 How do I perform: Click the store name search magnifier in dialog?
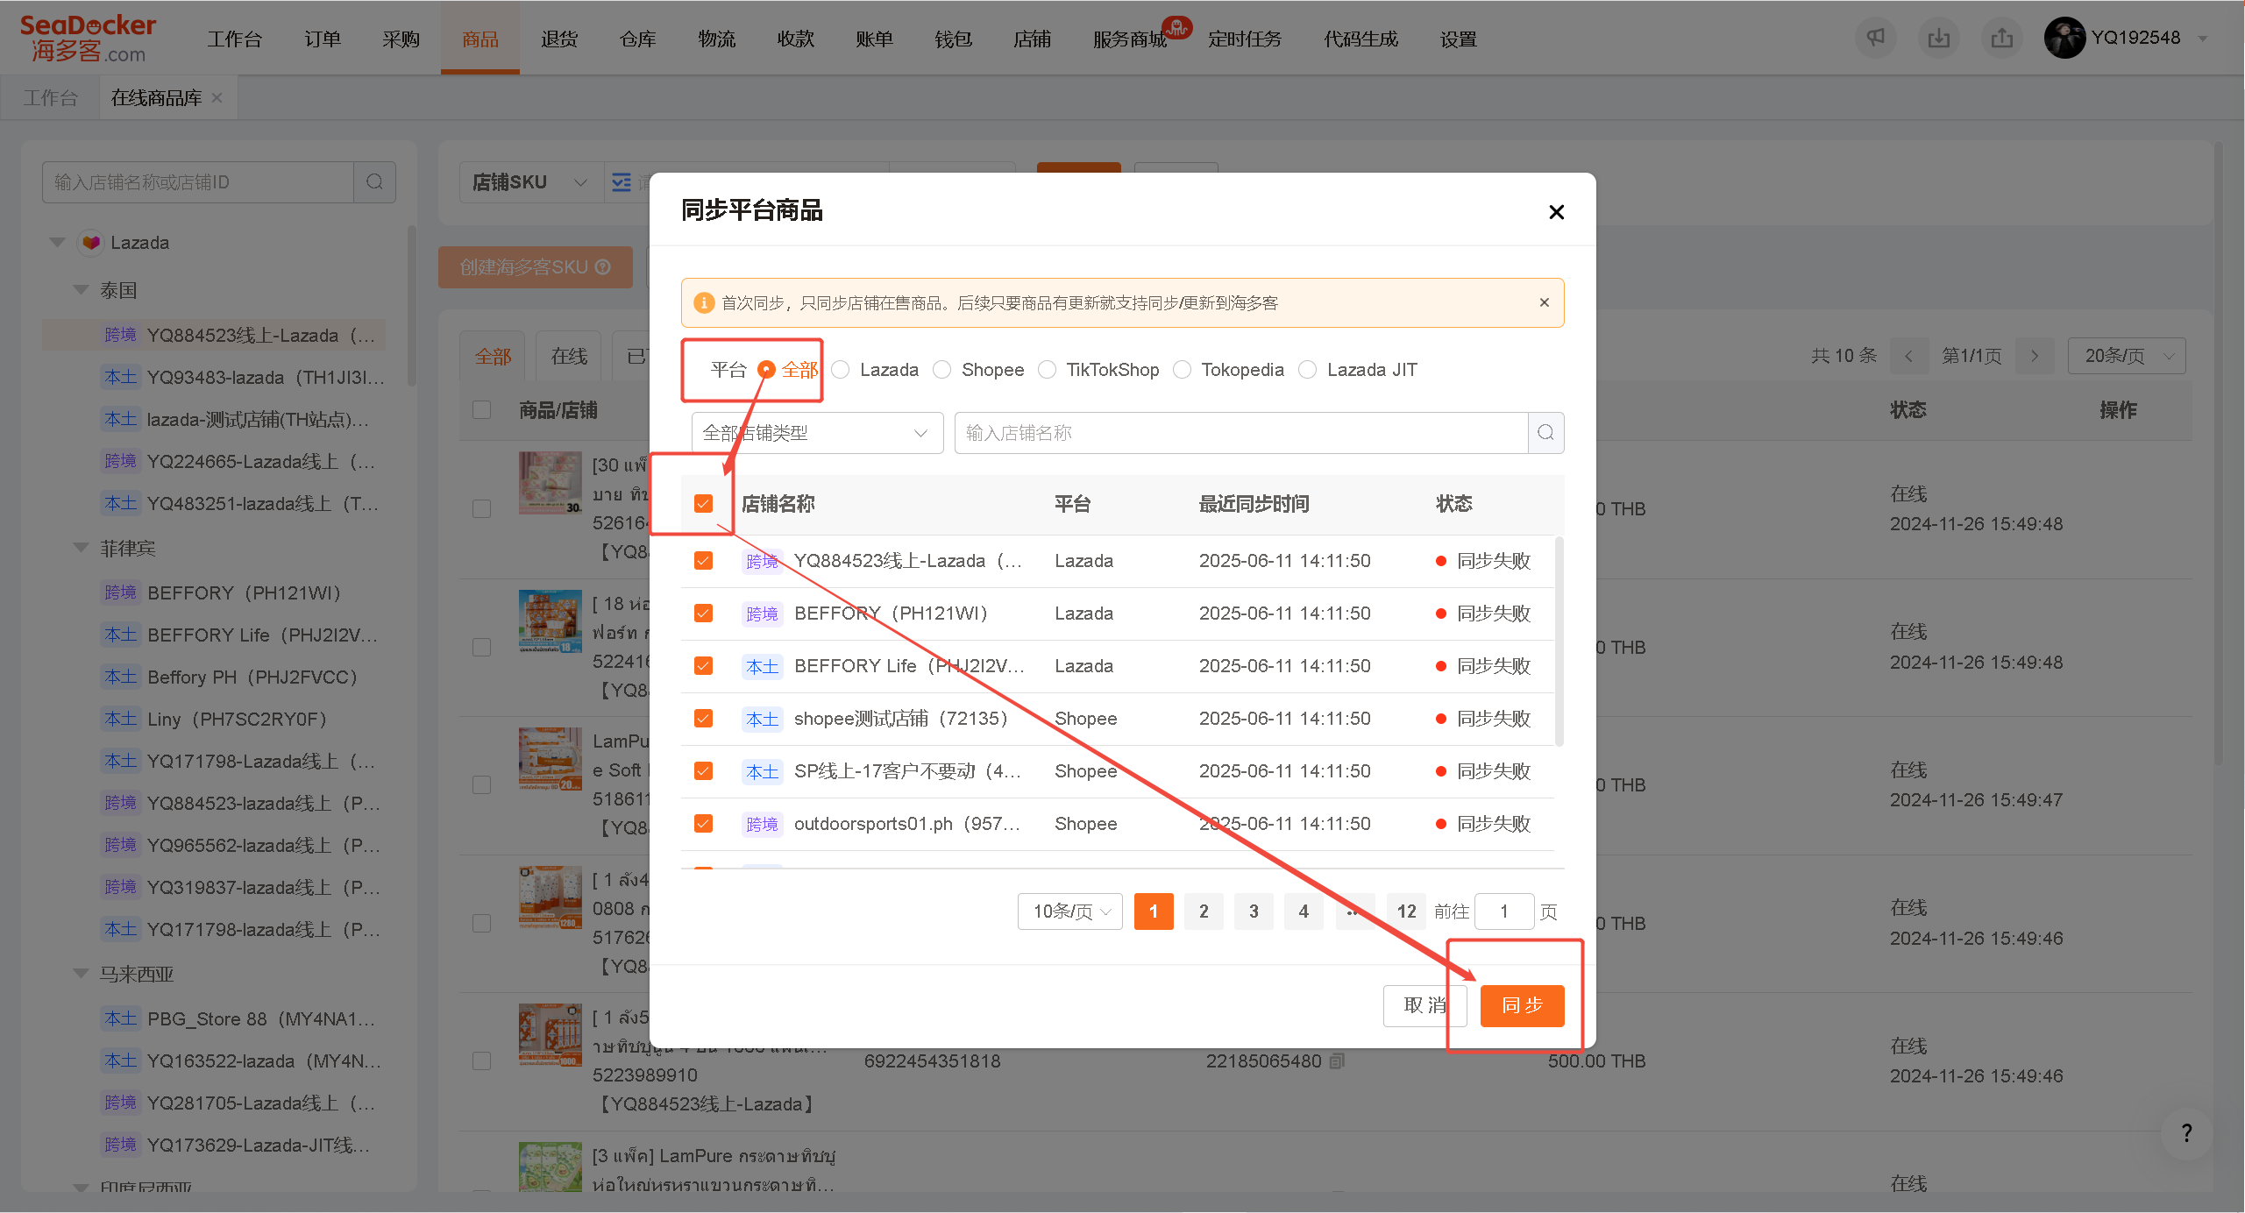click(x=1545, y=433)
